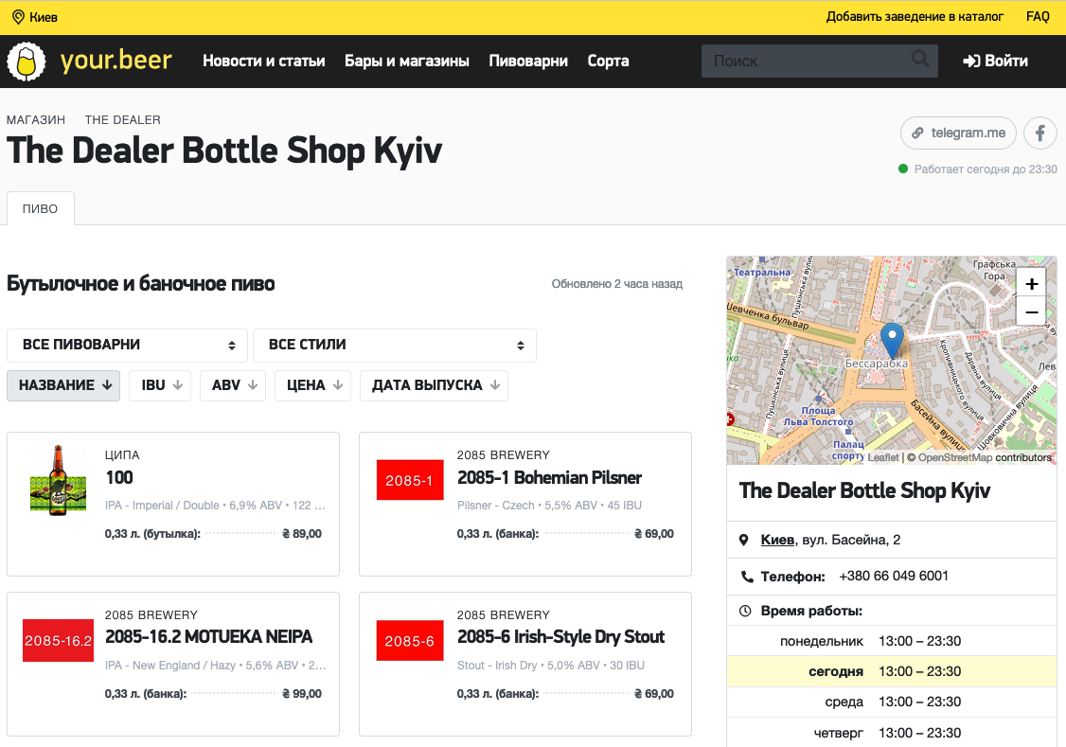Click the search magnifier icon
This screenshot has height=747, width=1066.
coord(920,59)
